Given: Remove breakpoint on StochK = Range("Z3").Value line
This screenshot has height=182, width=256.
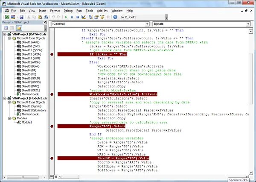Looking at the screenshot, I should pyautogui.click(x=52, y=159).
